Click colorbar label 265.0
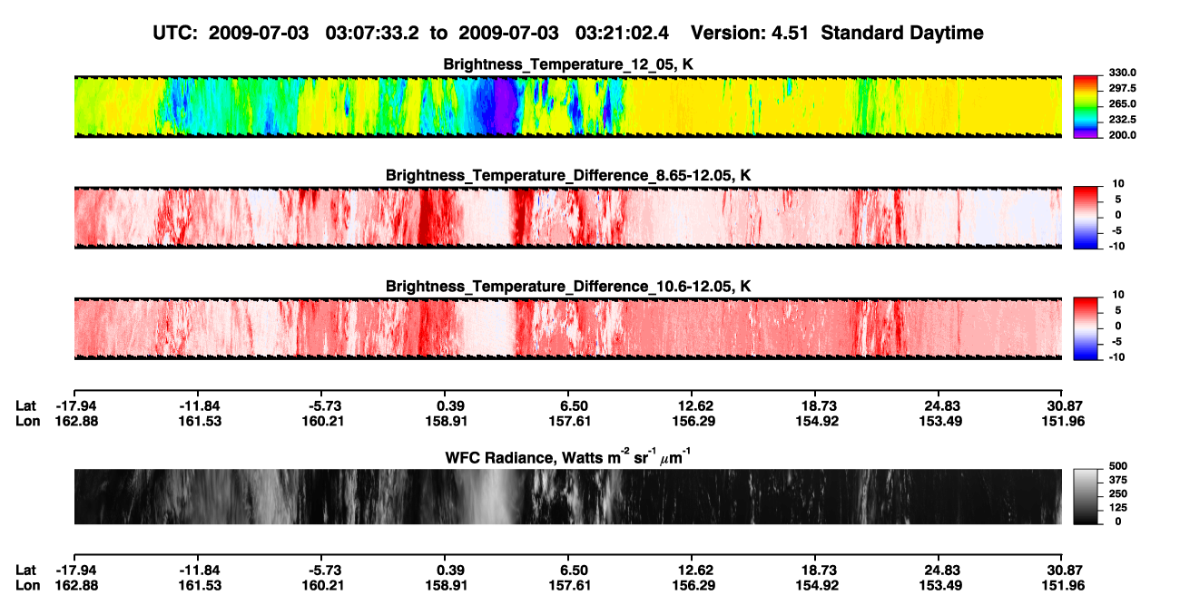1180x605 pixels. 1123,103
